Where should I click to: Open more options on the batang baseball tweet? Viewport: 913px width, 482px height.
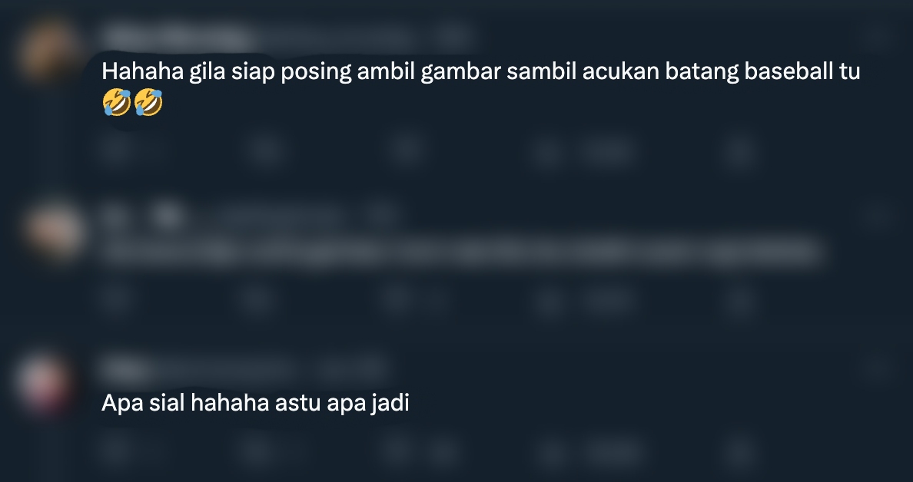point(878,37)
